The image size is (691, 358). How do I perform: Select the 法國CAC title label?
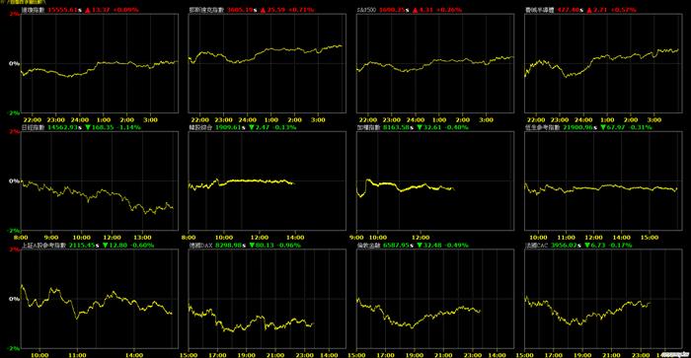[x=537, y=245]
